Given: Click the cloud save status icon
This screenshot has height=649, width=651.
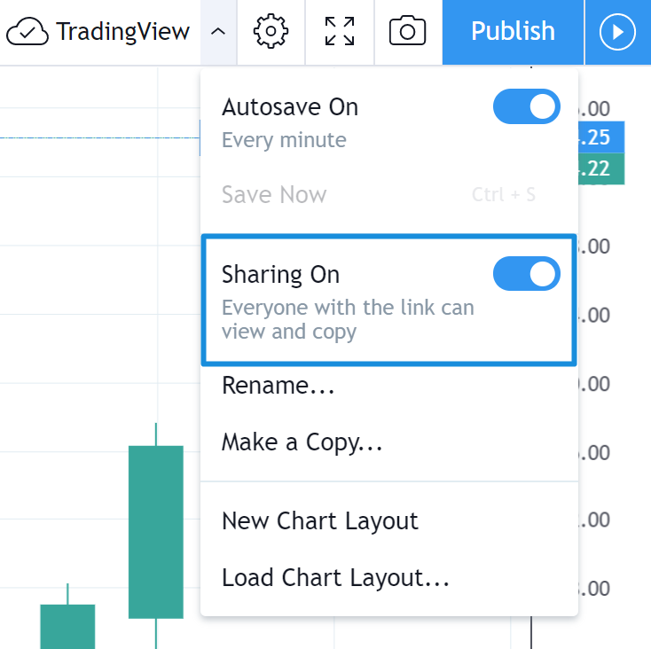Looking at the screenshot, I should (x=27, y=33).
